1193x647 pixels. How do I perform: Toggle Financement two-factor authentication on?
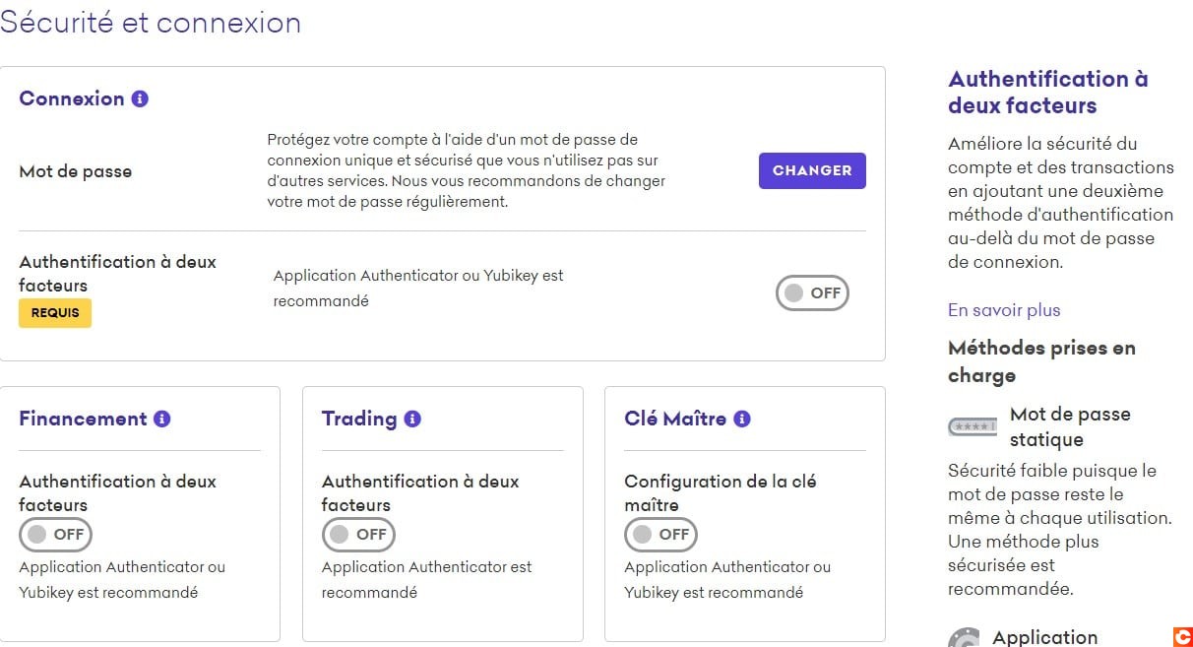point(55,534)
